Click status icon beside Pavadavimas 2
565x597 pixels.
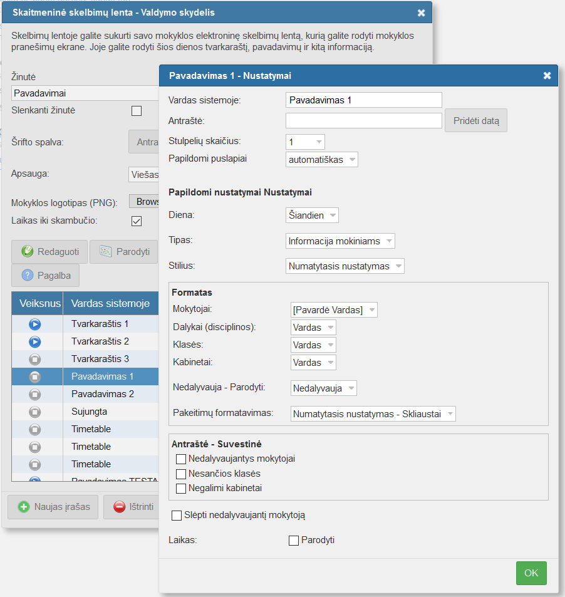tap(35, 394)
